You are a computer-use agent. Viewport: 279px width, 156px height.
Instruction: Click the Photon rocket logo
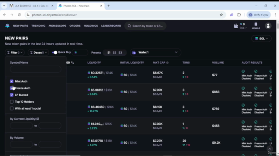7,26
